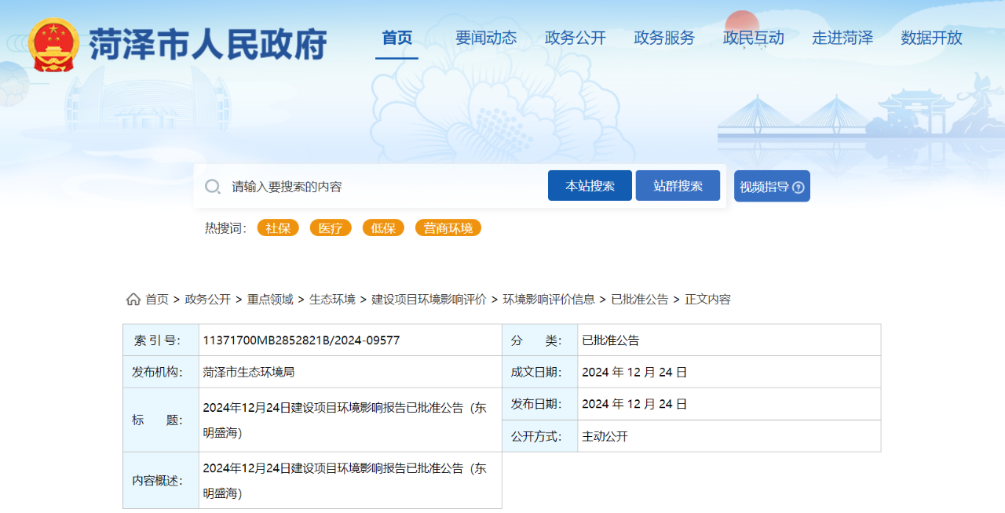This screenshot has height=513, width=1005.
Task: Select 政务服务 in the navigation bar
Action: coord(664,38)
